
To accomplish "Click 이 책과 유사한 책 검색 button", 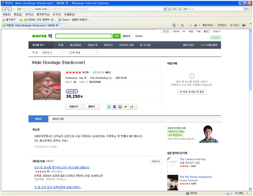I will [192, 92].
